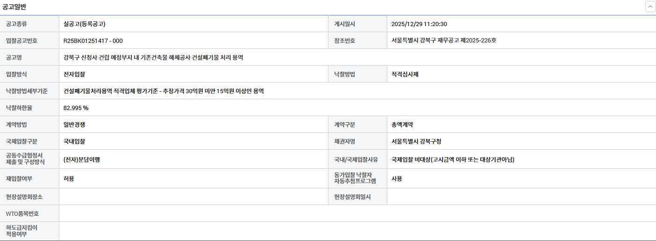Click the 실공고(등록공고) notice type value
The height and width of the screenshot is (241, 656).
click(88, 24)
